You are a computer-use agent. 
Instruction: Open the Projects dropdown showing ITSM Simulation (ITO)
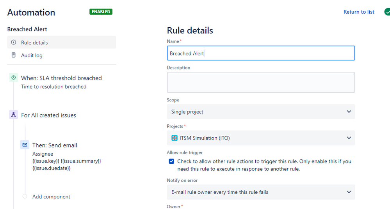tap(261, 138)
